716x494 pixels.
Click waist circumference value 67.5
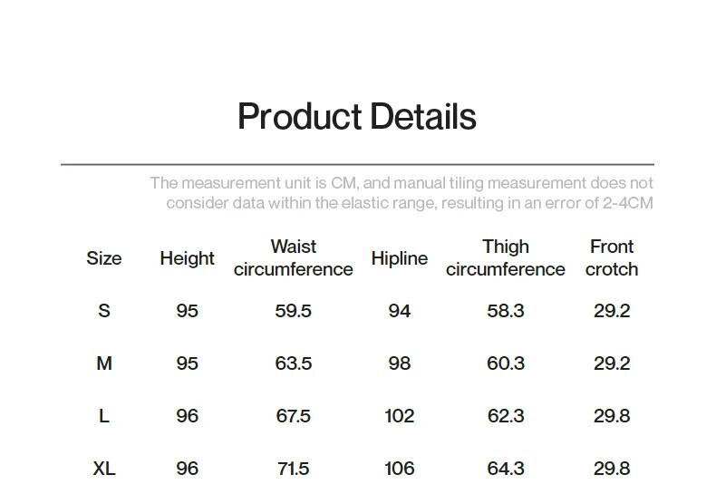(x=293, y=416)
